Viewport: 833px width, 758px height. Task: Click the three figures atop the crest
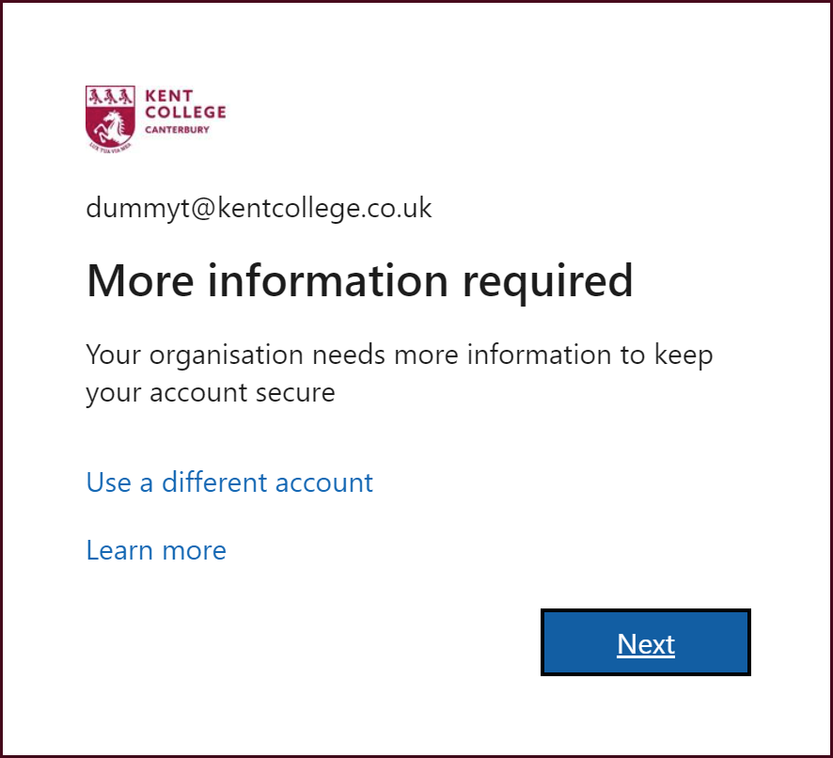[x=110, y=97]
